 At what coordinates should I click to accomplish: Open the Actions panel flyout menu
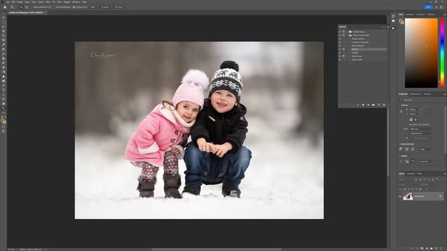pyautogui.click(x=388, y=27)
